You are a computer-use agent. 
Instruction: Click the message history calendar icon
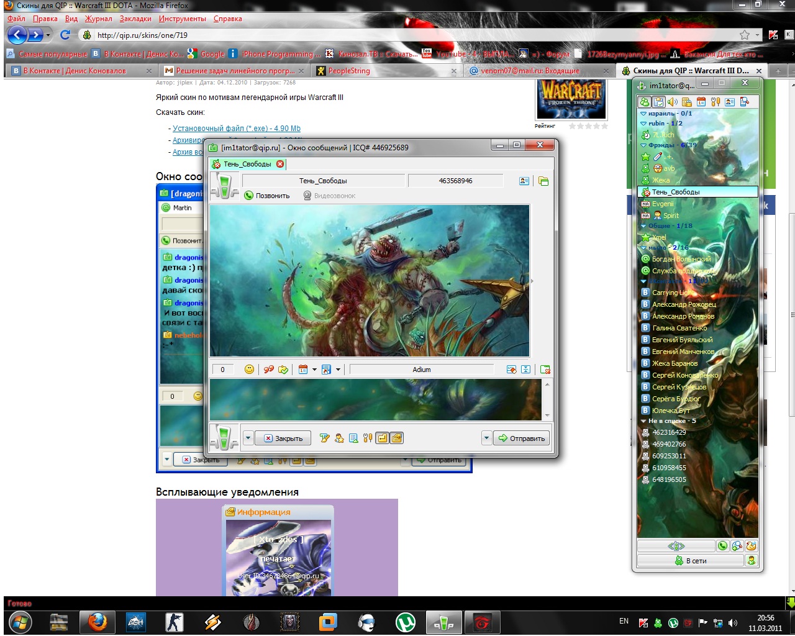(303, 370)
